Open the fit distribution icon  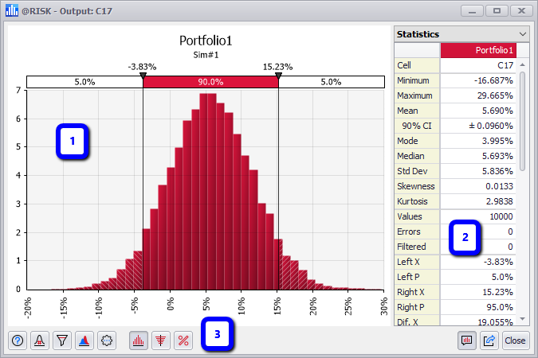point(39,340)
